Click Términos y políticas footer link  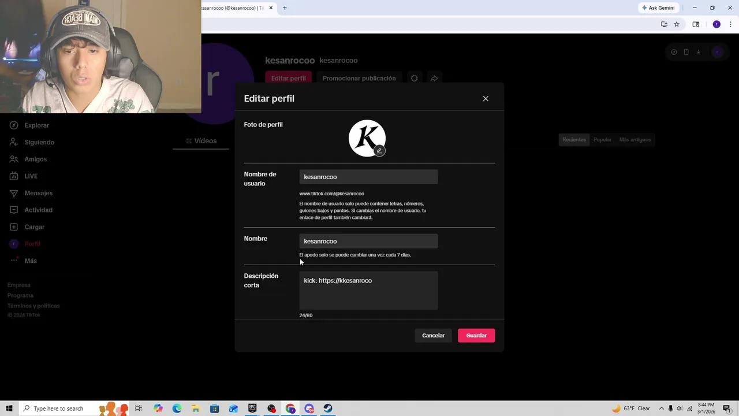click(33, 306)
